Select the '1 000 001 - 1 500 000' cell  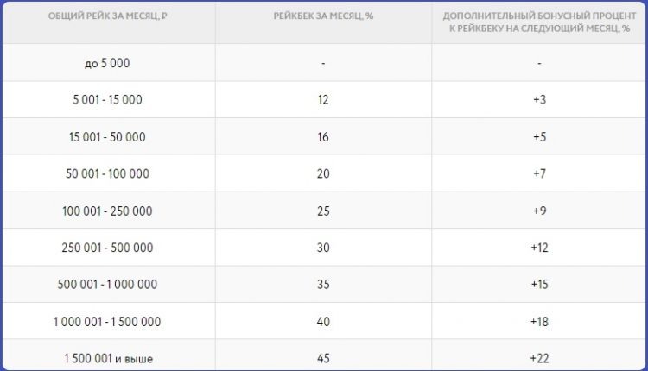pos(108,321)
